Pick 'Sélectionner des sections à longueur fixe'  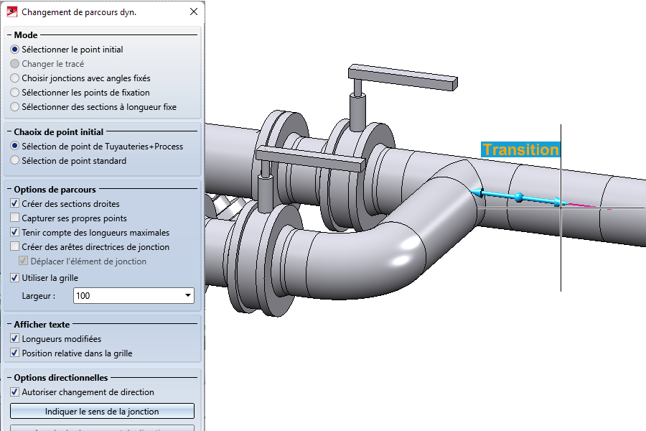[15, 107]
